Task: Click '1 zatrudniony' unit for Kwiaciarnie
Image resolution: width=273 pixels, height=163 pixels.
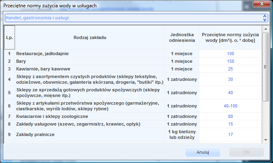Action: click(182, 116)
